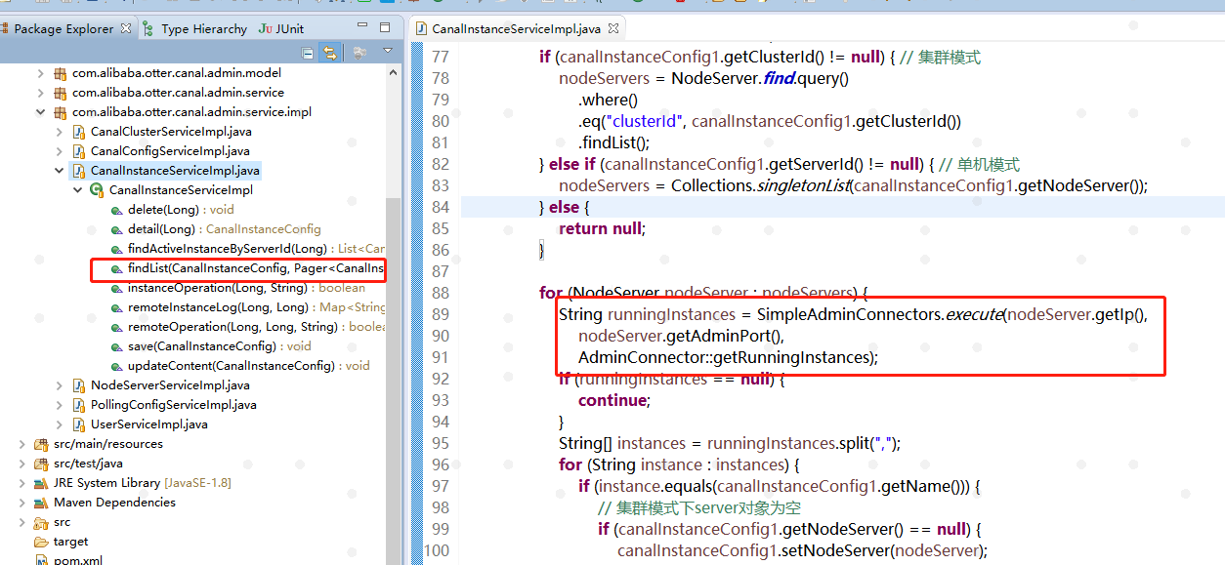
Task: Click 'continue;' on line 93
Action: pos(613,400)
